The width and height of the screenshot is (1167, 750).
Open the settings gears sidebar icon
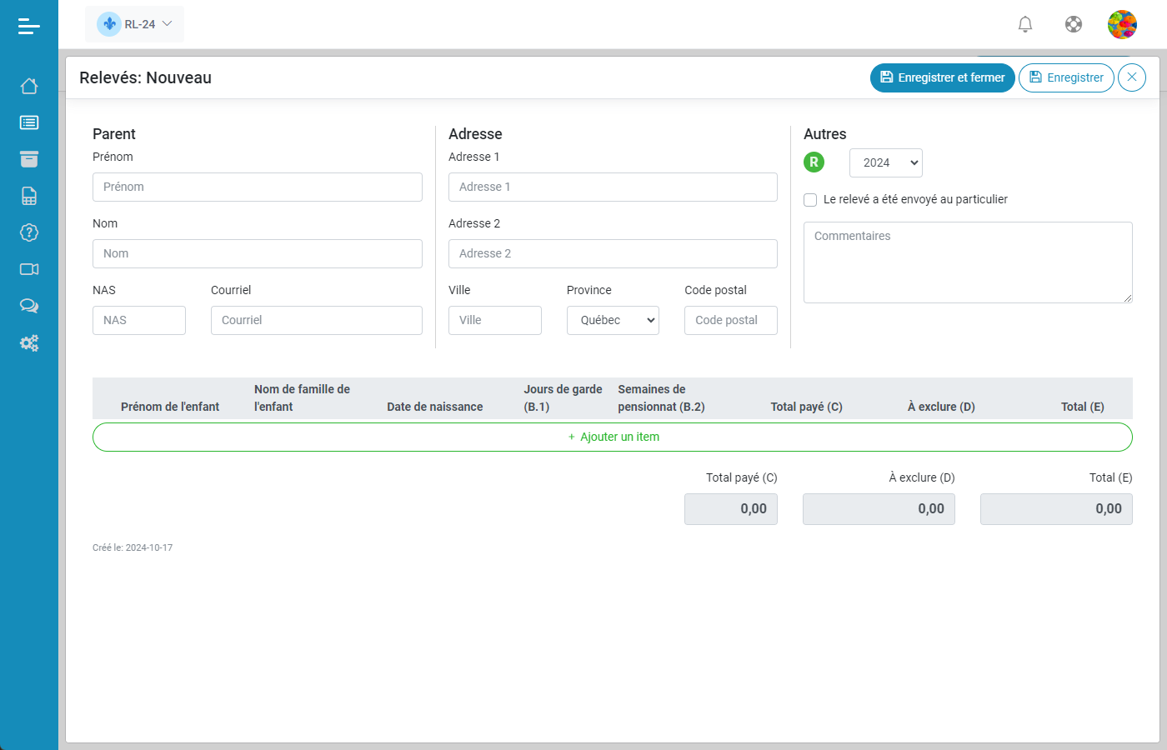[x=29, y=342]
